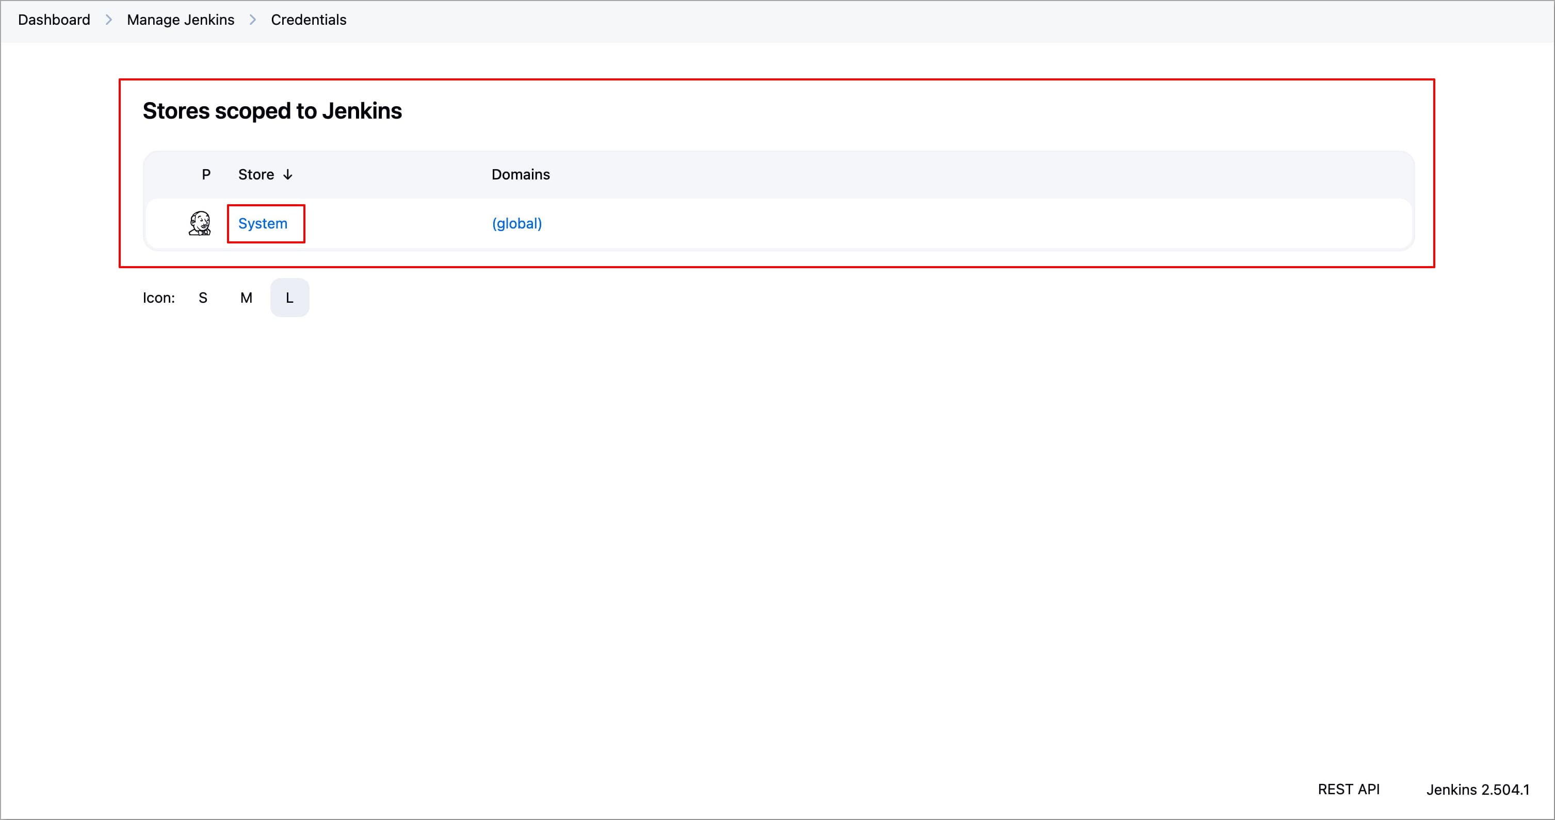The height and width of the screenshot is (820, 1555).
Task: Click the Jenkins 2.504.1 version button
Action: tap(1478, 789)
